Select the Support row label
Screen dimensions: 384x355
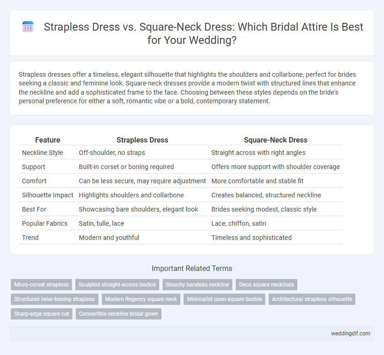(33, 167)
